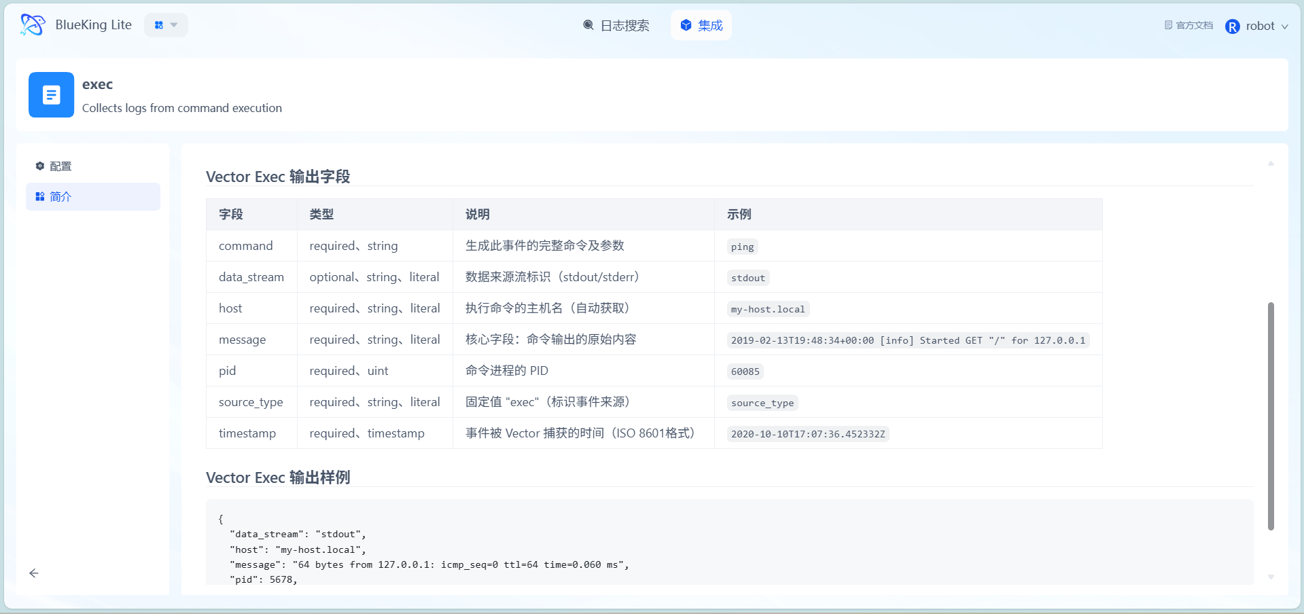Click 'optional、string、literal' type cell
Image resolution: width=1304 pixels, height=614 pixels.
pos(374,277)
